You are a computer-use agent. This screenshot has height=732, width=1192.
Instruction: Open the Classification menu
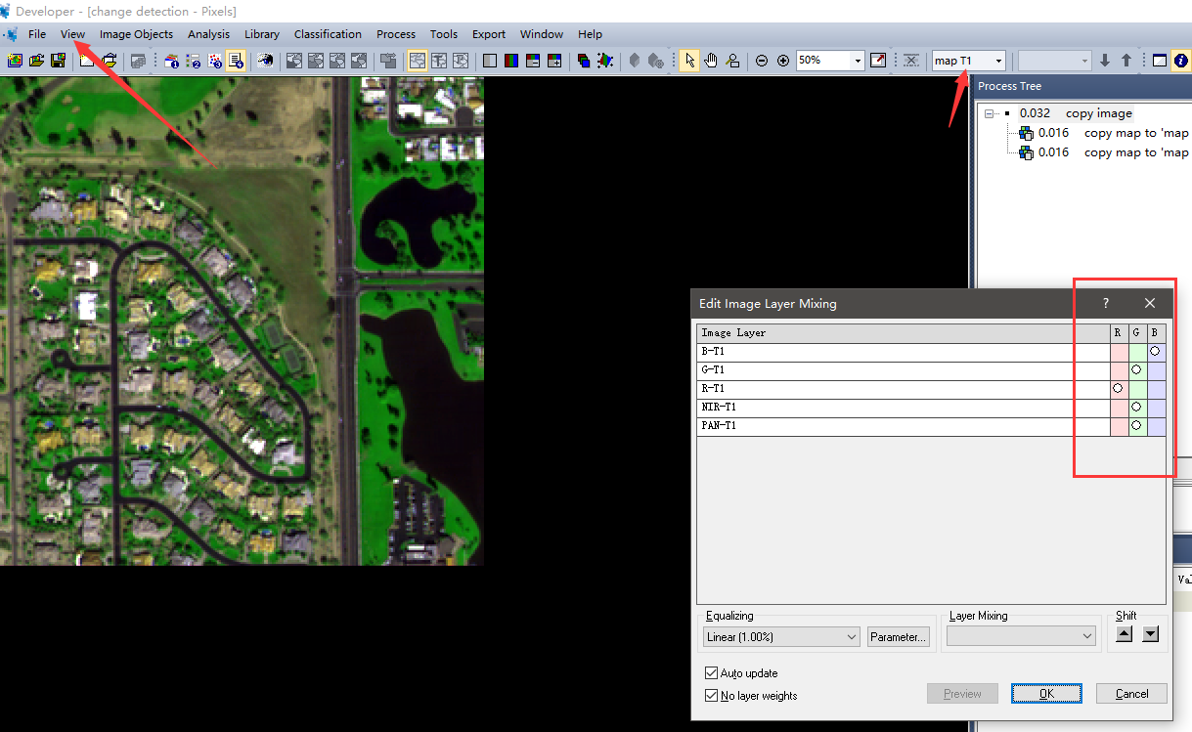click(x=328, y=34)
